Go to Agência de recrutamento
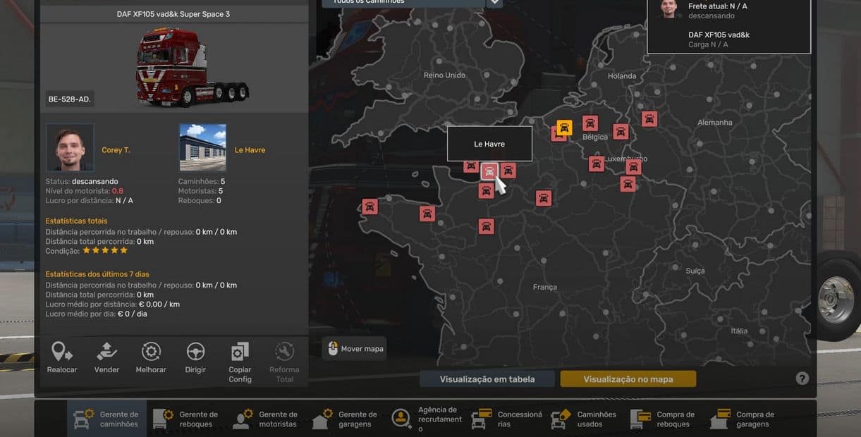 425,419
